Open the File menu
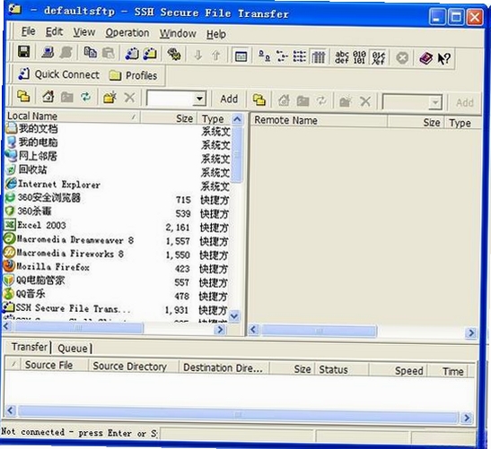Image resolution: width=491 pixels, height=449 pixels. click(28, 31)
